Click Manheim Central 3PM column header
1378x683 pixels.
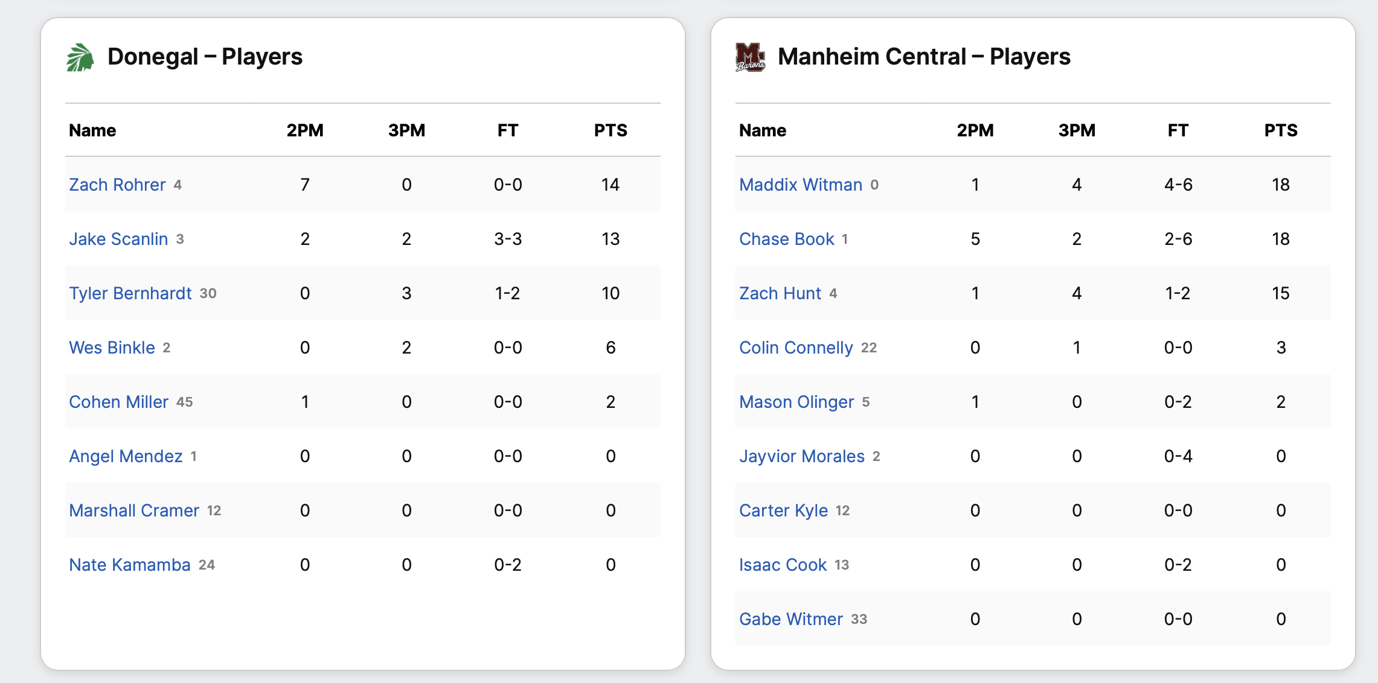(1076, 130)
